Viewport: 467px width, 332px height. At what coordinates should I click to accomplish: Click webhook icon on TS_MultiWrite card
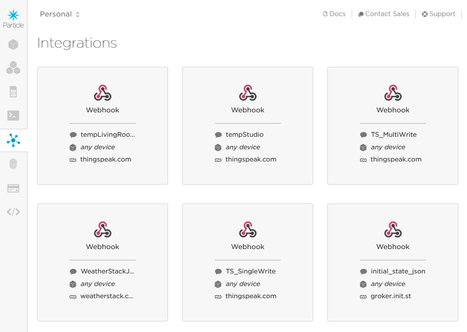393,93
